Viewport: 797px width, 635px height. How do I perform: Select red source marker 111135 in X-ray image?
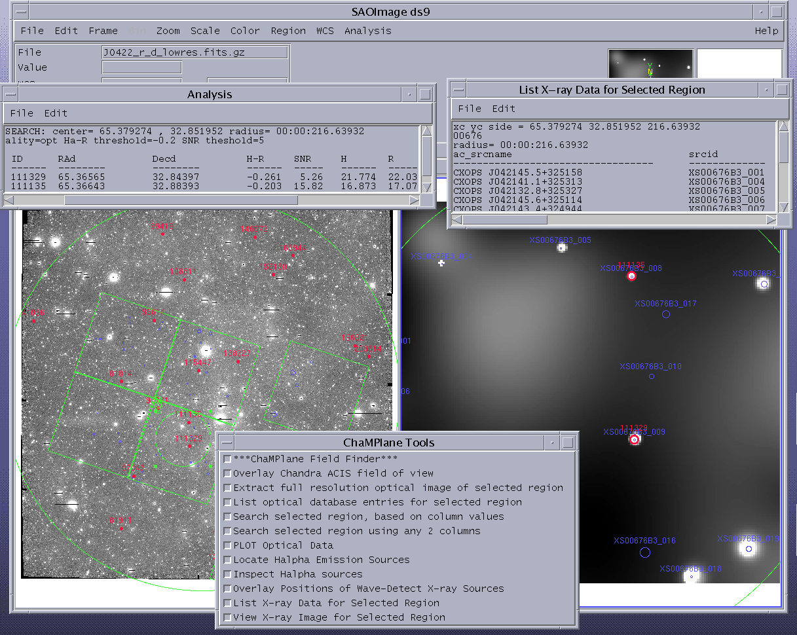point(632,276)
